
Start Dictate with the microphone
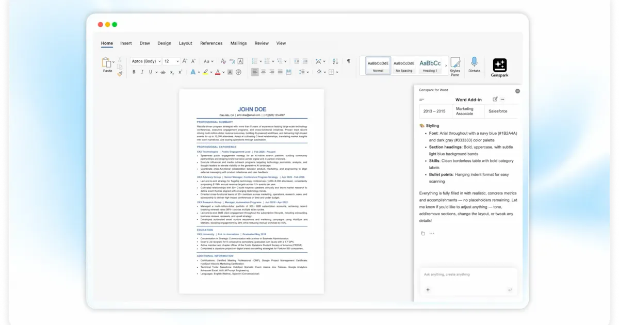[474, 65]
